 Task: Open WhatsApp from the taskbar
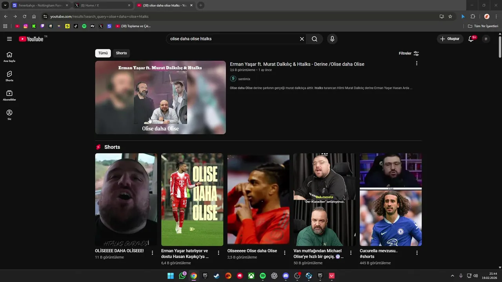tap(182, 276)
